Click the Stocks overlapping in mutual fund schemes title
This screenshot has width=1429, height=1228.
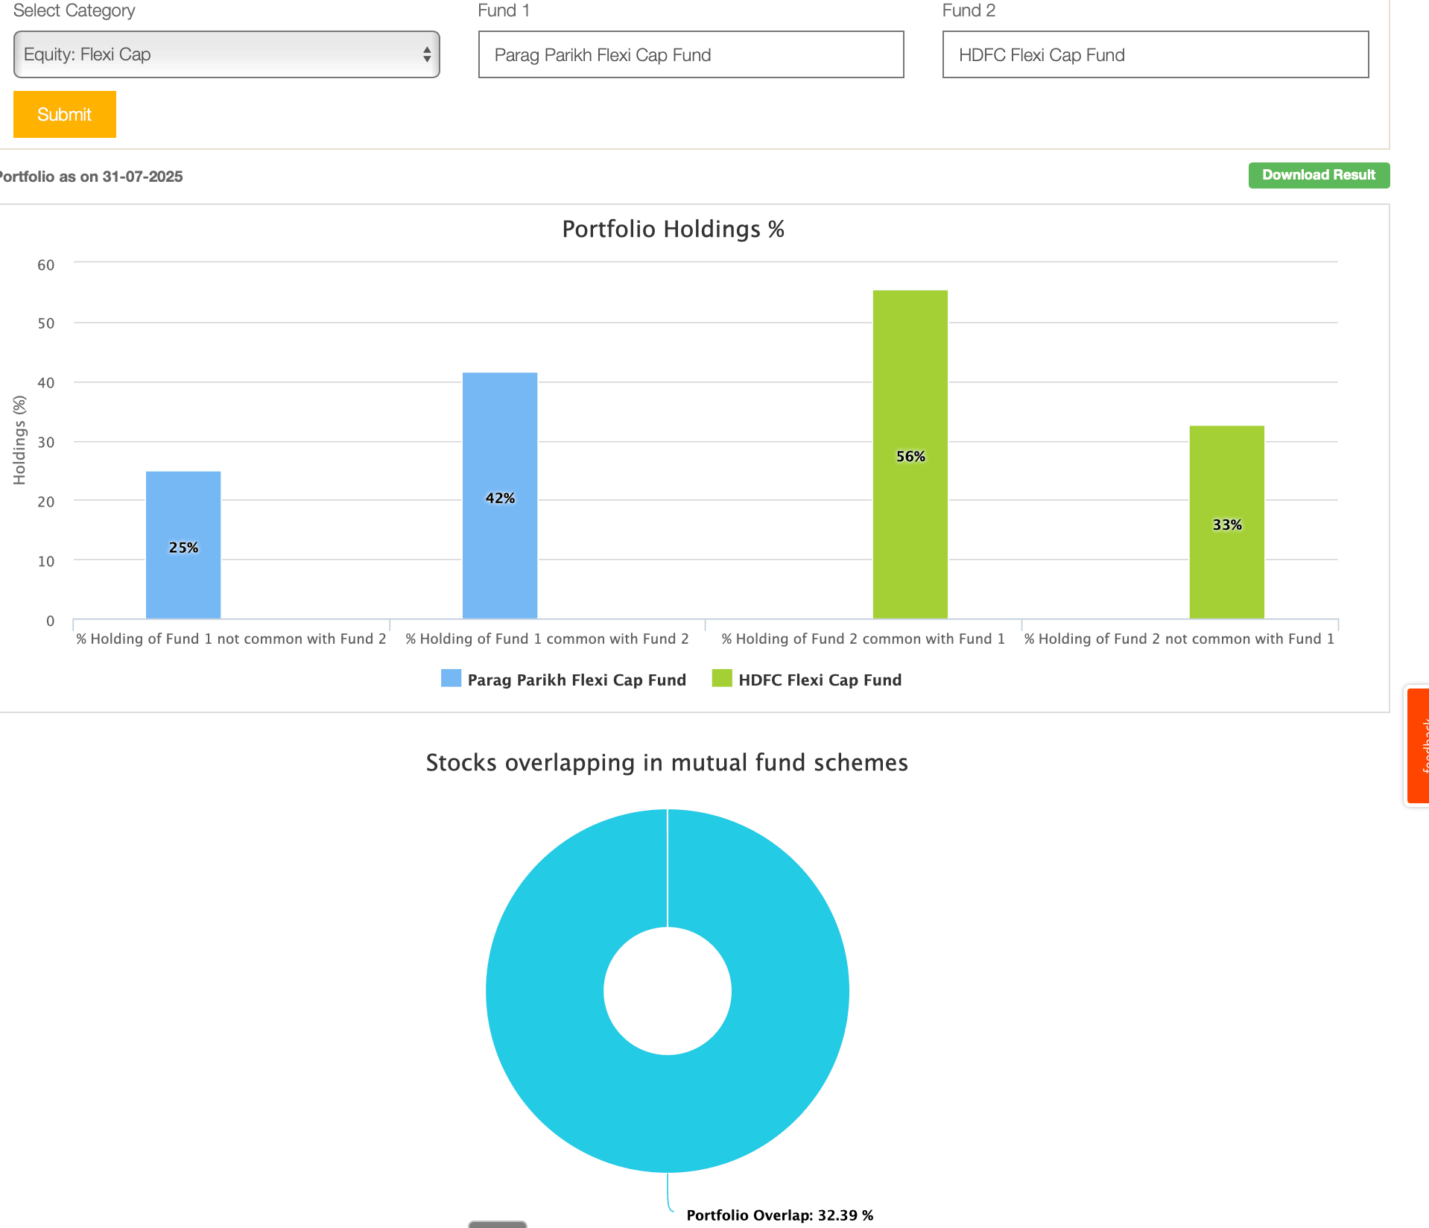tap(667, 762)
